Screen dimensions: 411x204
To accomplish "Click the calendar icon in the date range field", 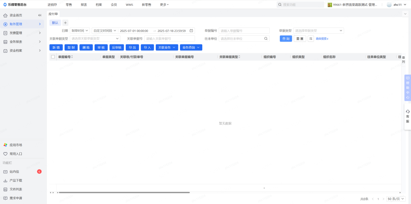I will click(191, 30).
